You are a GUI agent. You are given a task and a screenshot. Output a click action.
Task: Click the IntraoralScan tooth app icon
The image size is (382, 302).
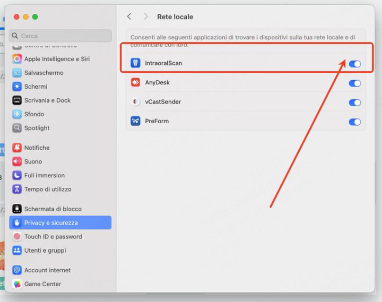pyautogui.click(x=135, y=63)
